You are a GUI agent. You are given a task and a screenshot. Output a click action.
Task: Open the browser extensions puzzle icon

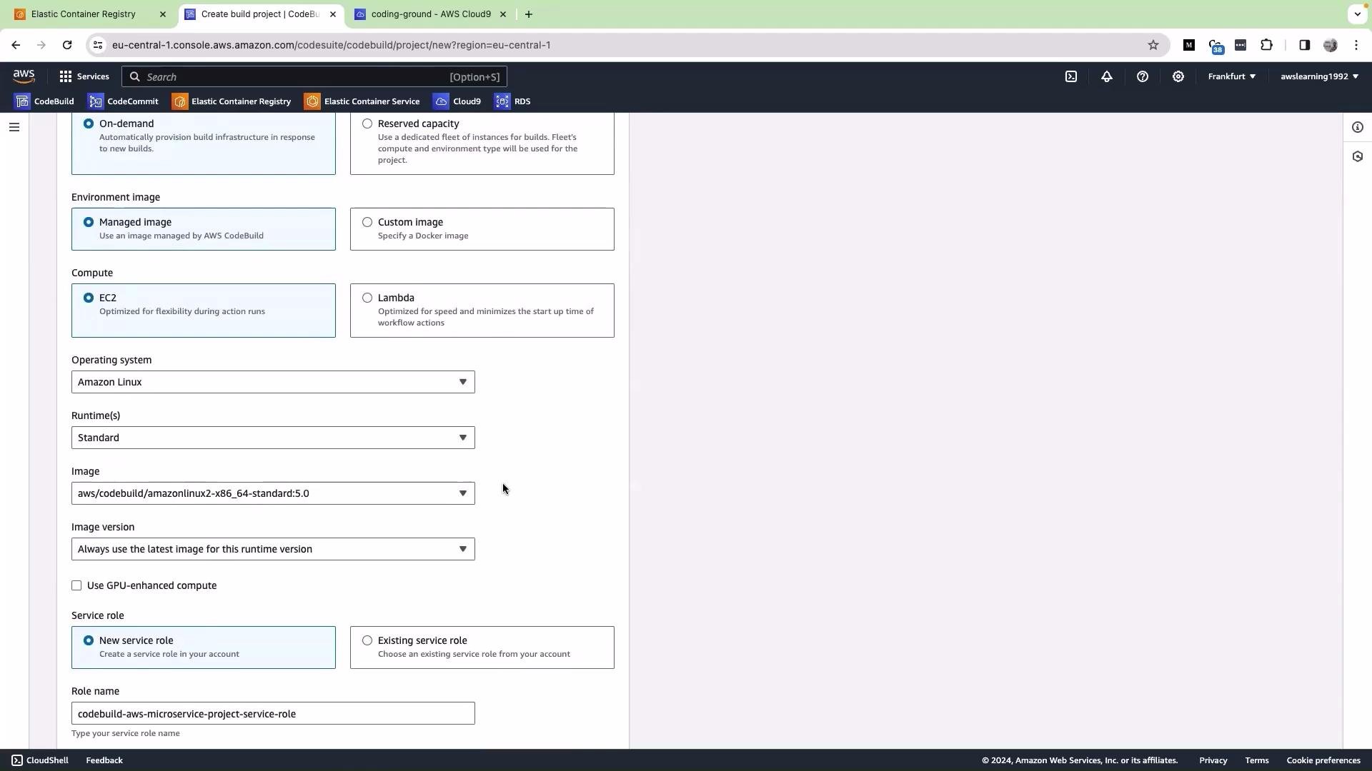click(x=1267, y=45)
